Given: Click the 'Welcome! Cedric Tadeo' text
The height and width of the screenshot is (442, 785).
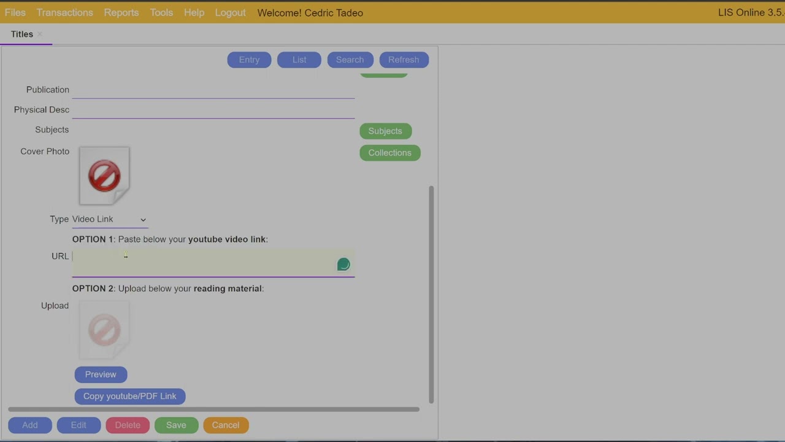Looking at the screenshot, I should 310,13.
